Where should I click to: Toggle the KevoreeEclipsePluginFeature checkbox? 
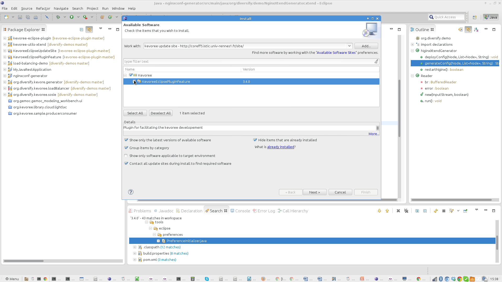click(x=134, y=81)
